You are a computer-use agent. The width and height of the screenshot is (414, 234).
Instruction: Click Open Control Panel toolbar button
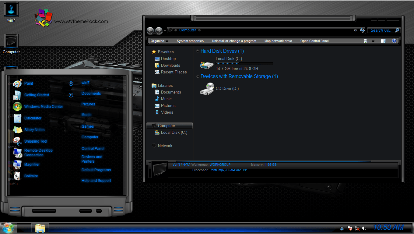[314, 41]
